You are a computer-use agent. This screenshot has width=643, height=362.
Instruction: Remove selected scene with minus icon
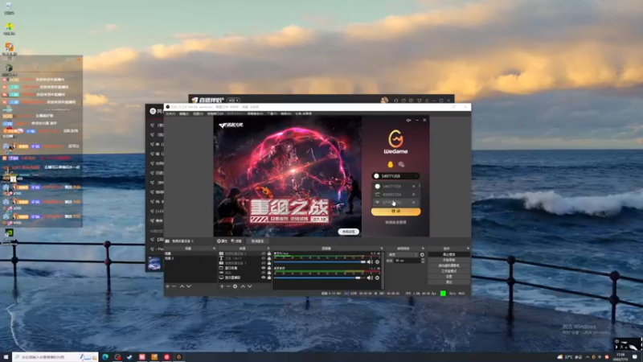tap(174, 286)
